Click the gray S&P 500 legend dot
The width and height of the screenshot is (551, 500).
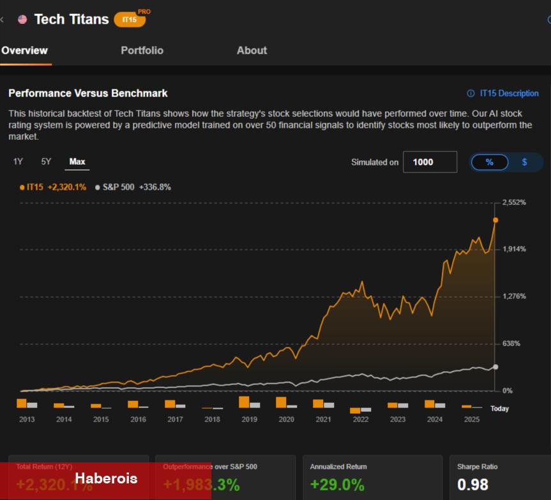97,187
